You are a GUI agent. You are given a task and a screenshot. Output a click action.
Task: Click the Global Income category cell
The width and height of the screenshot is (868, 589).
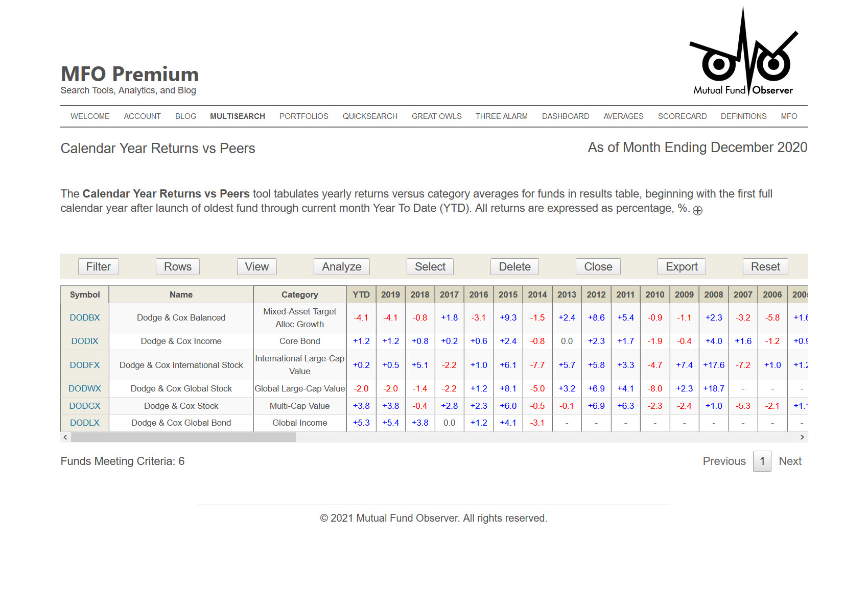coord(300,423)
